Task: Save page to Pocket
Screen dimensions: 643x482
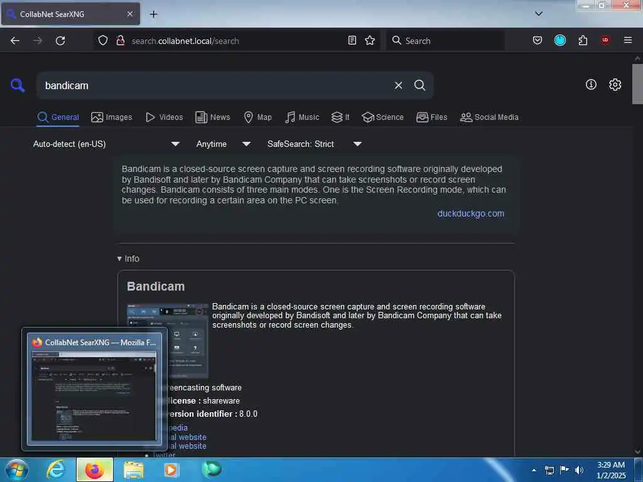Action: click(538, 40)
